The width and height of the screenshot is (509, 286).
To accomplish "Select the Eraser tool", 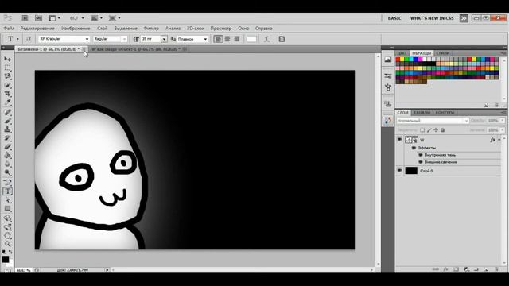I will pos(7,146).
